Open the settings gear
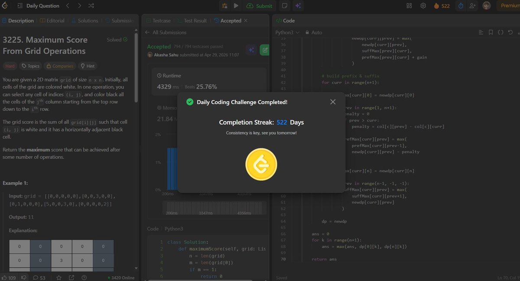 pyautogui.click(x=423, y=6)
